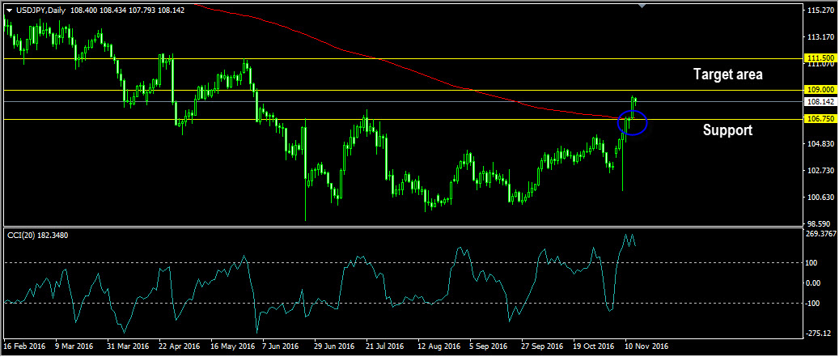Click the 22 Apr 2016 date label
Viewport: 839px width, 357px height.
click(x=180, y=346)
